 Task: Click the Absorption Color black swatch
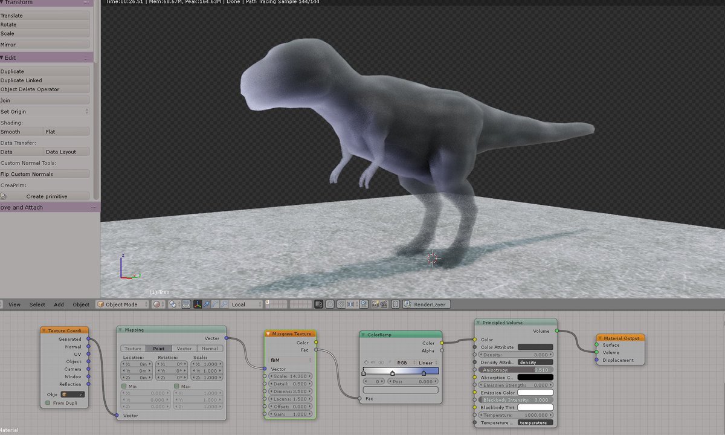(535, 378)
